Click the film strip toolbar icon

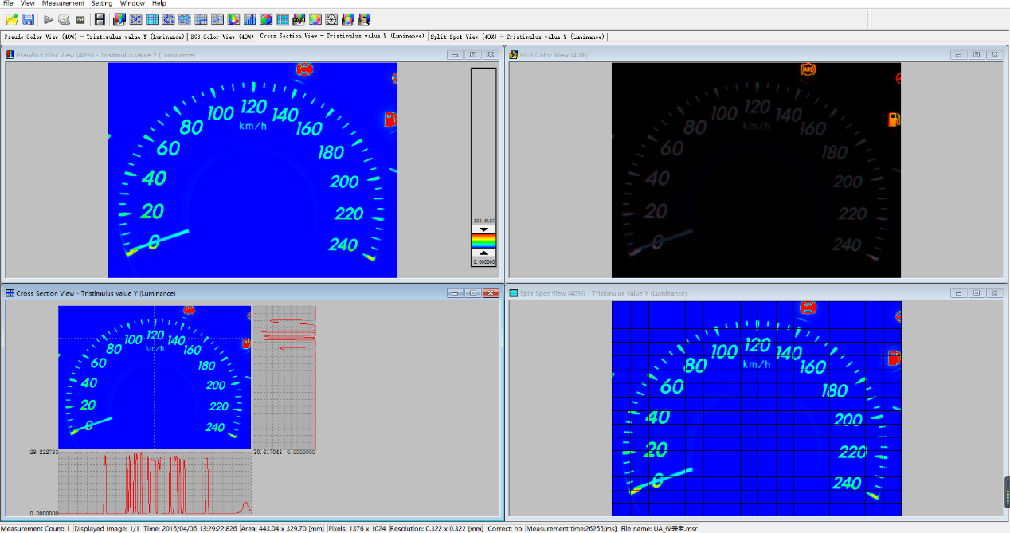point(100,19)
